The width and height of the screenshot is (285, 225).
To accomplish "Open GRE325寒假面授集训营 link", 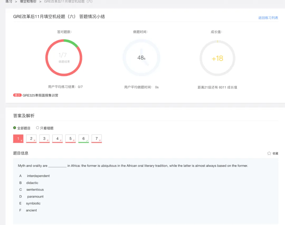I will coord(40,95).
